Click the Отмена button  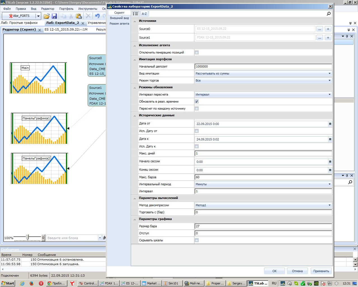(x=297, y=271)
